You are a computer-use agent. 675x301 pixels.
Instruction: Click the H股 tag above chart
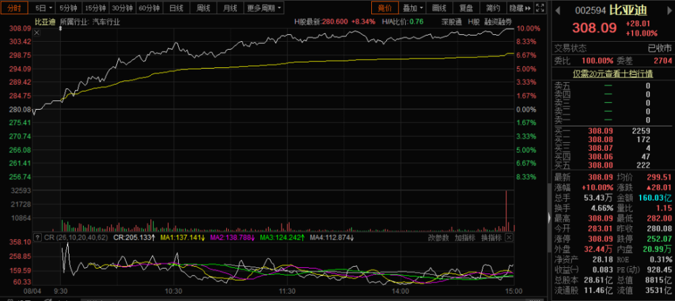pyautogui.click(x=473, y=22)
